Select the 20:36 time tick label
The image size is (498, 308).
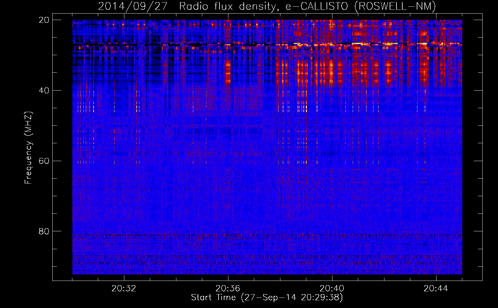(228, 289)
